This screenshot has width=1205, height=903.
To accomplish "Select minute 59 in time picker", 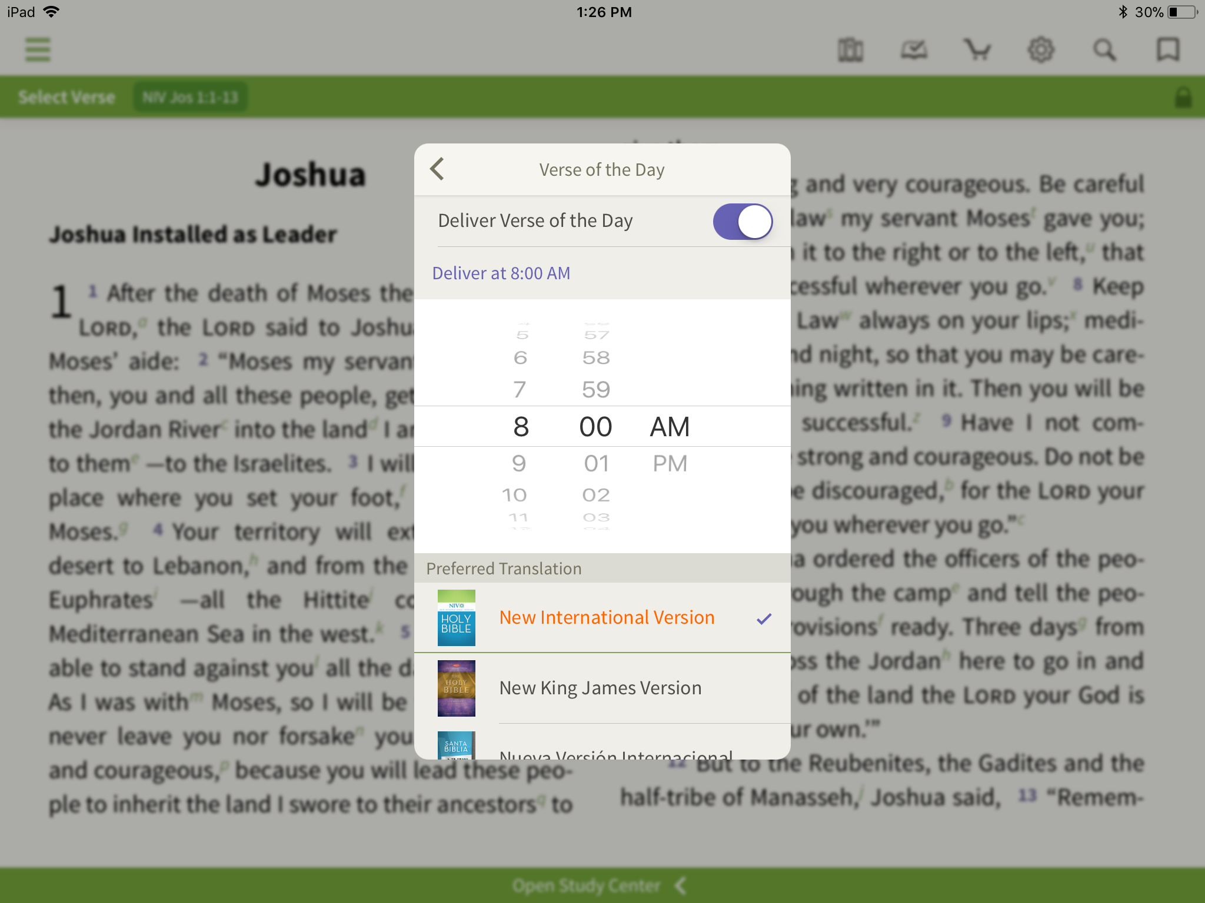I will pyautogui.click(x=596, y=390).
